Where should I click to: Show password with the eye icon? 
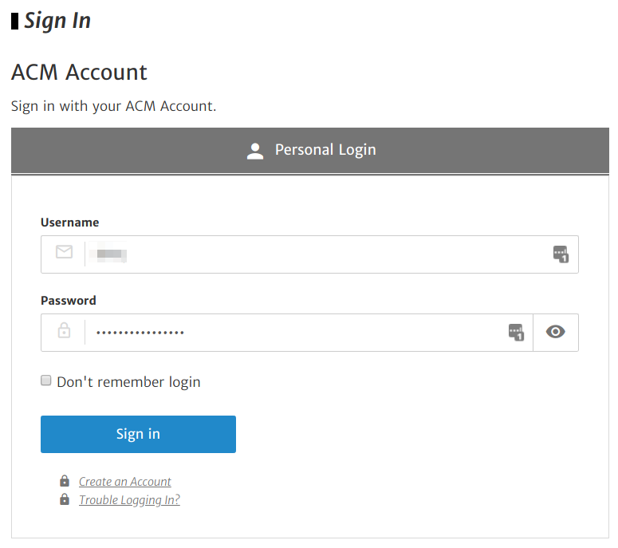pyautogui.click(x=555, y=332)
